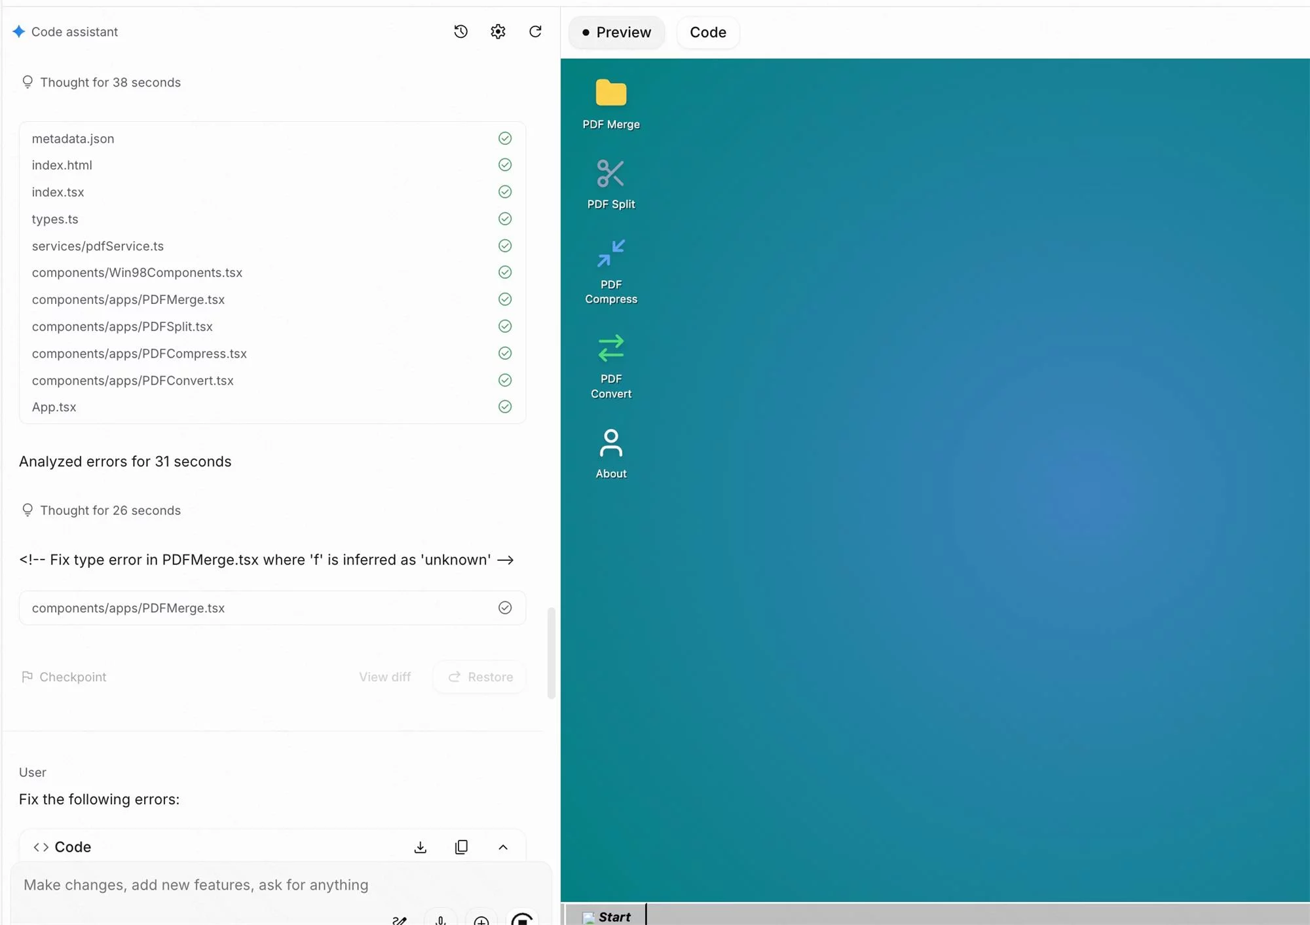Open the Code assistant settings gear
This screenshot has height=925, width=1310.
click(497, 31)
